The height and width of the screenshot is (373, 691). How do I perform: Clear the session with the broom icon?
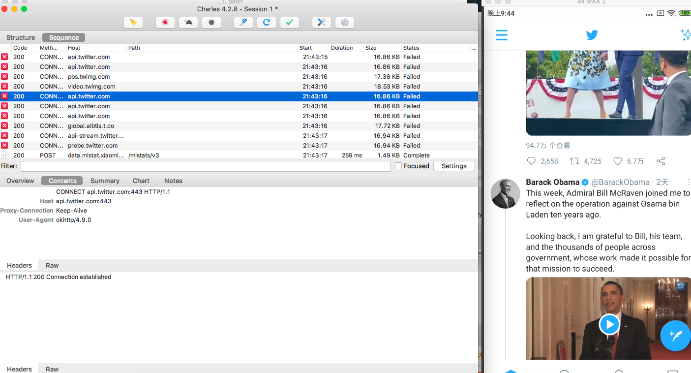pyautogui.click(x=133, y=22)
